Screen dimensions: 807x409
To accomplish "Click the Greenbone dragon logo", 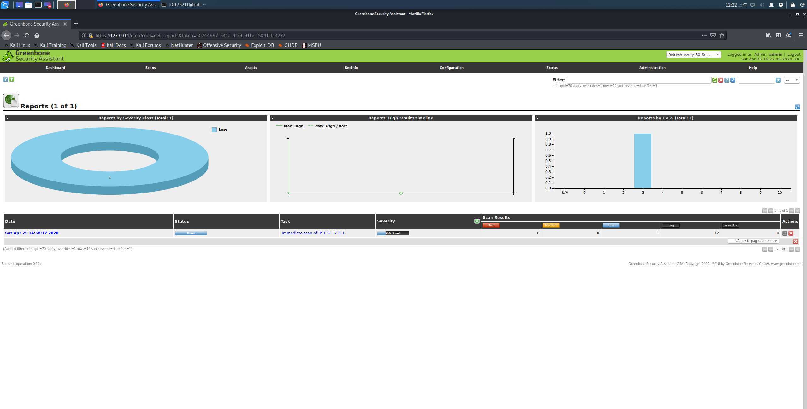I will pos(8,56).
